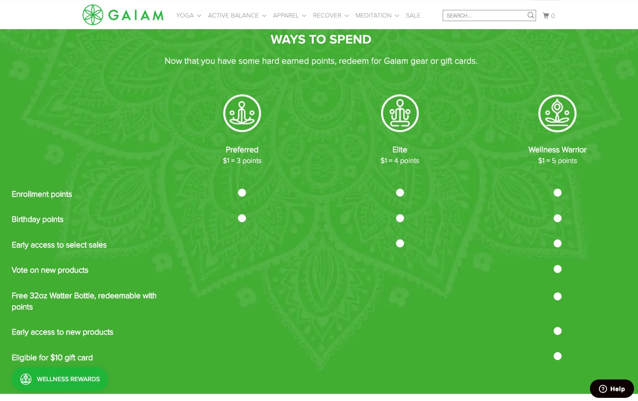Click the Preferred Enrollment points dot

(x=242, y=193)
